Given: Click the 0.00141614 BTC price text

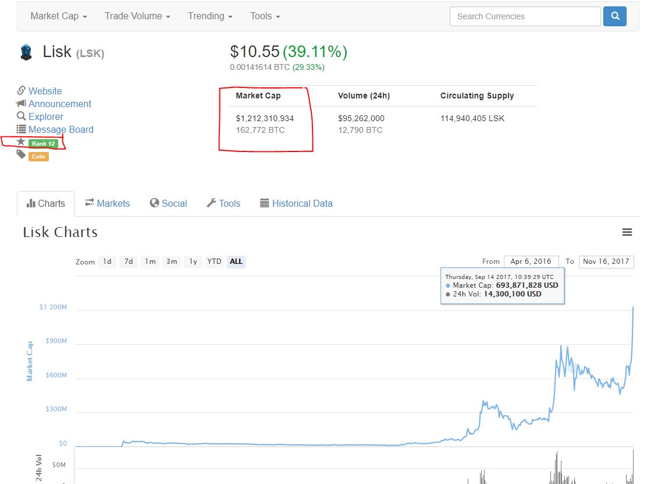Looking at the screenshot, I should click(260, 67).
